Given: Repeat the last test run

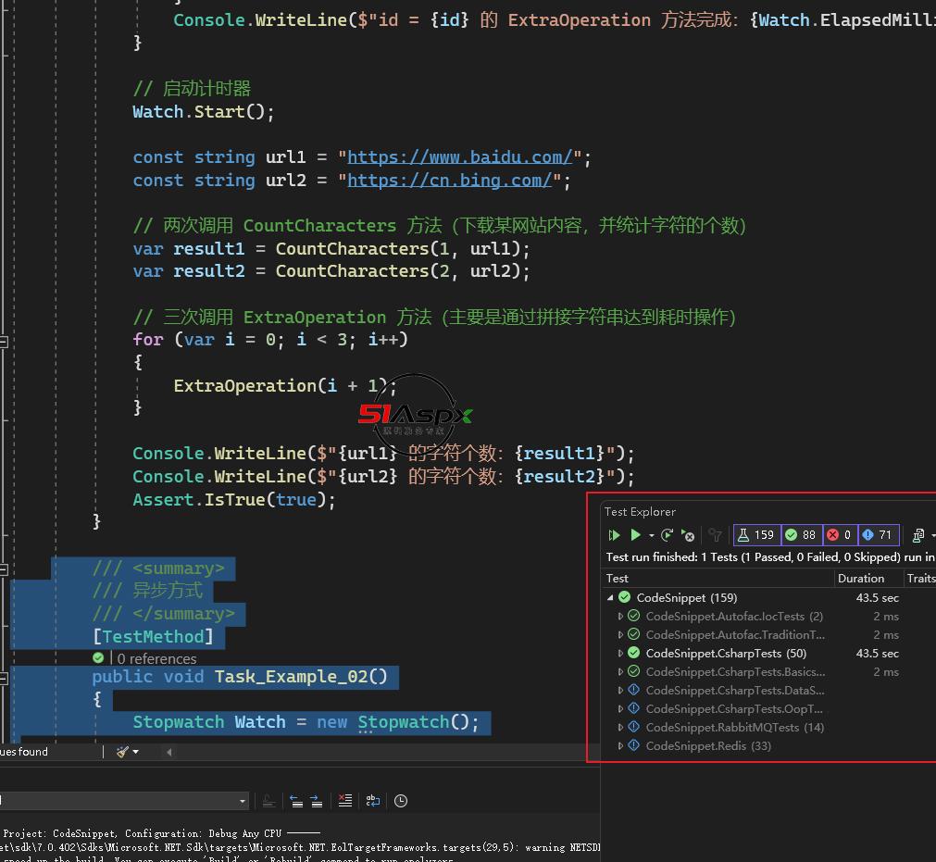Looking at the screenshot, I should click(668, 535).
